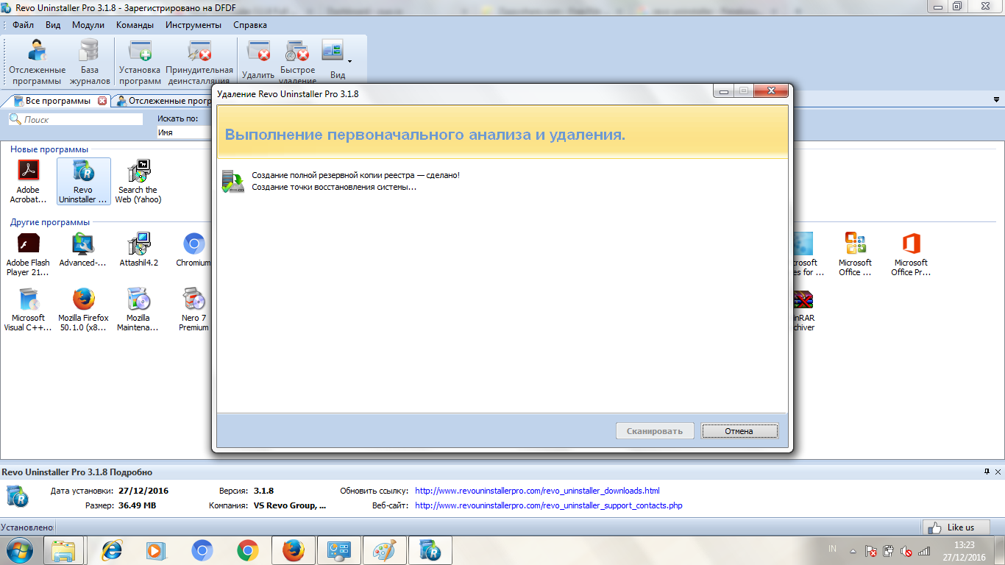Open the Windows Start menu
Screen dimensions: 1005x565
coord(18,550)
